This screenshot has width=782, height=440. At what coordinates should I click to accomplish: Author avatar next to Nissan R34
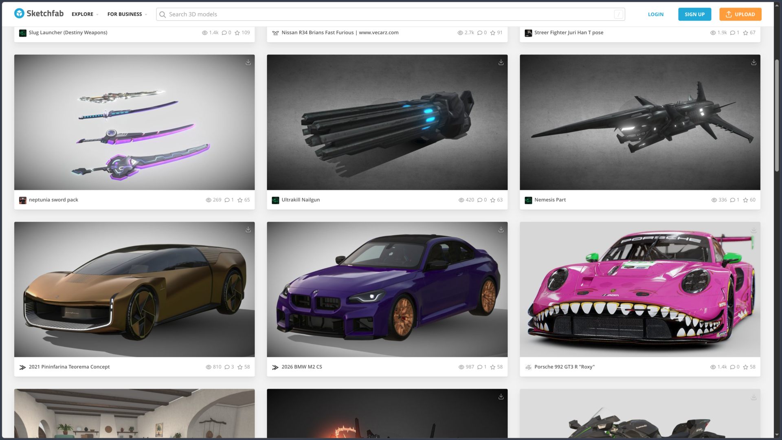pos(275,33)
